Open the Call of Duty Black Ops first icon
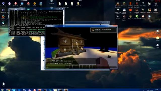Image resolution: width=161 pixels, height=91 pixels. pyautogui.click(x=118, y=5)
